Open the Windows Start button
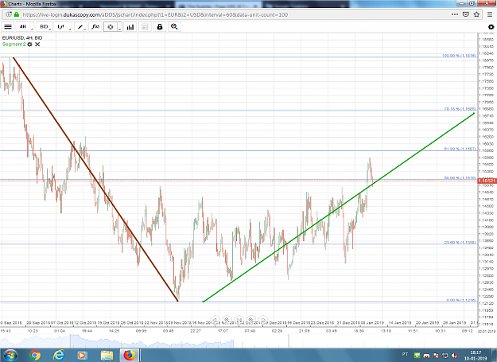The height and width of the screenshot is (362, 497). pyautogui.click(x=10, y=355)
